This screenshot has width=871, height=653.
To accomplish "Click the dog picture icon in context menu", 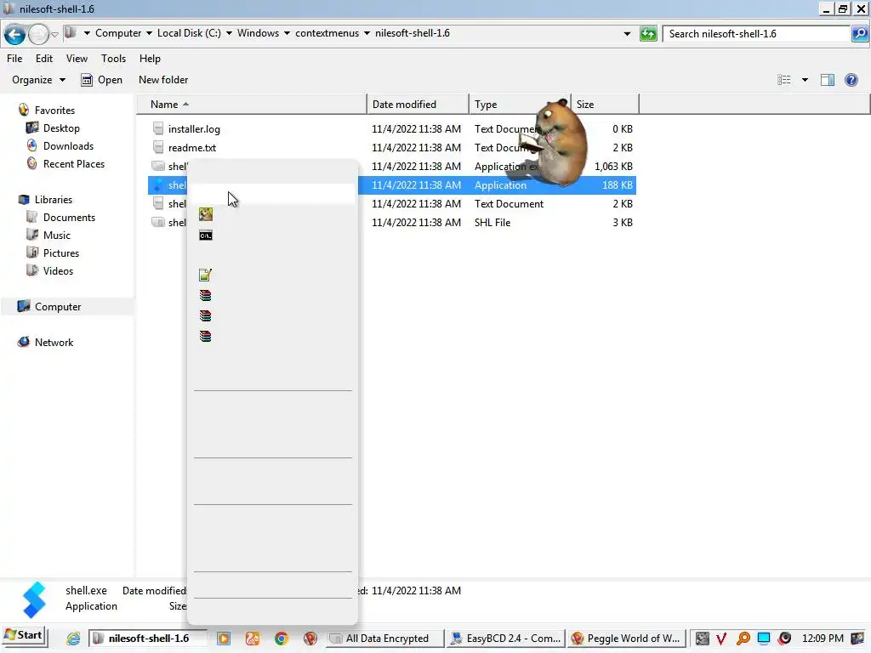I will click(x=206, y=214).
